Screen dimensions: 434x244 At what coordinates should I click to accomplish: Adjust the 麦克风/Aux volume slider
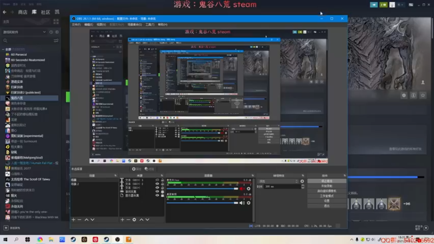tap(202, 189)
